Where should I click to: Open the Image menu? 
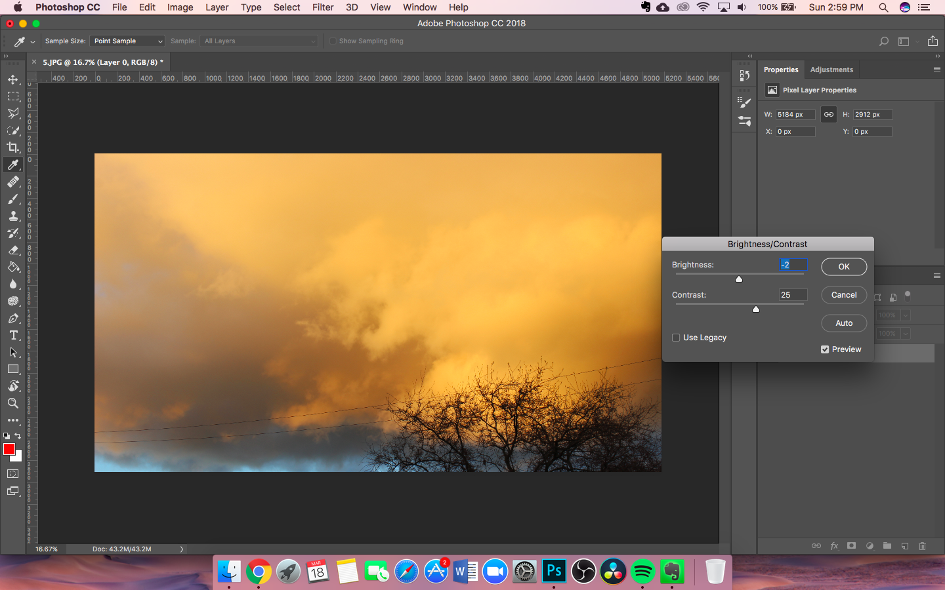click(x=180, y=7)
